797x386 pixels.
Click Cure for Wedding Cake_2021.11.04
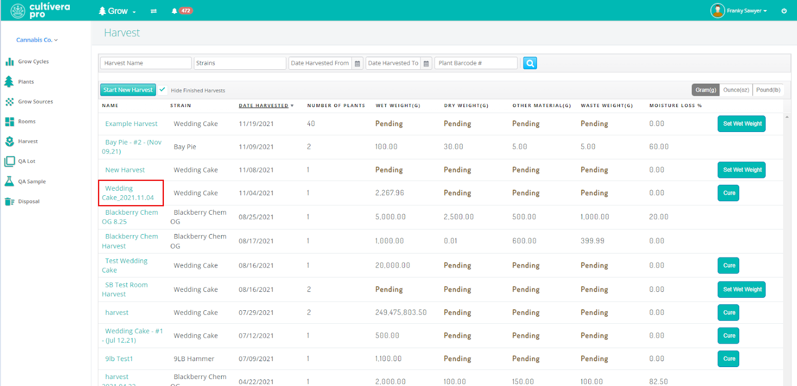(728, 193)
